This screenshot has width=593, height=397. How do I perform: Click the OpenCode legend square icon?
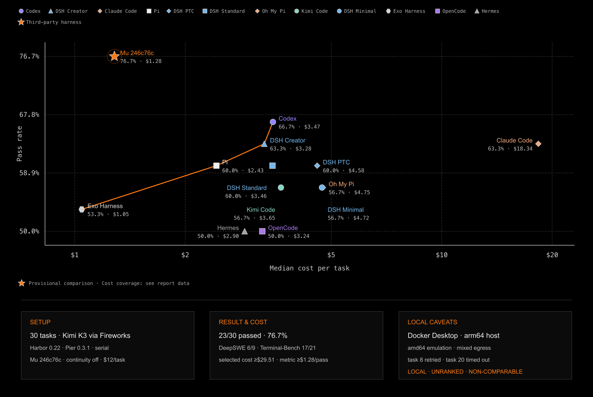438,11
